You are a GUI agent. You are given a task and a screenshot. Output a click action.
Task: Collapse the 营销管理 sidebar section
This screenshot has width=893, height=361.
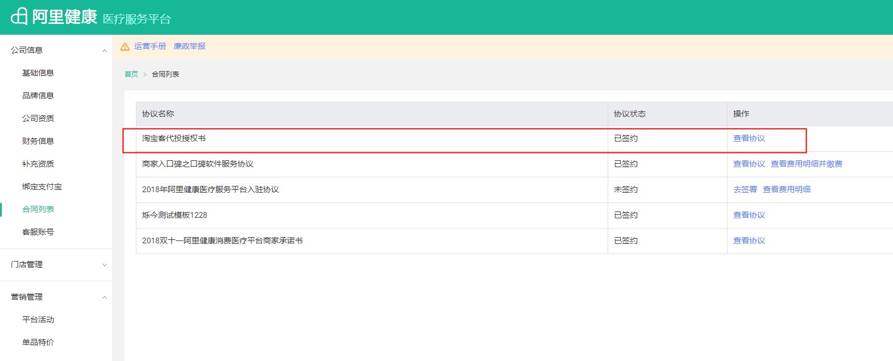click(105, 297)
